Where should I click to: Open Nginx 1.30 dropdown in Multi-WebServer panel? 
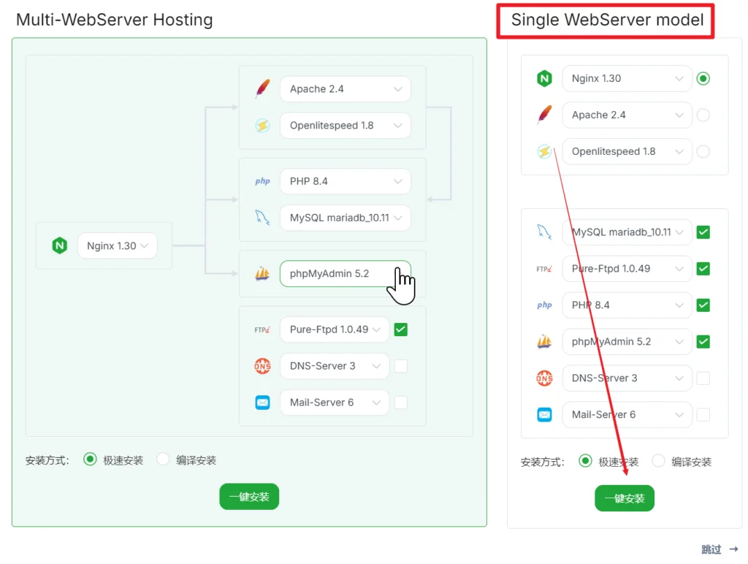click(x=118, y=245)
